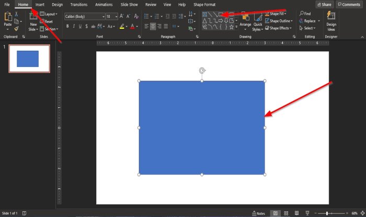Toggle Bold formatting

pos(67,26)
